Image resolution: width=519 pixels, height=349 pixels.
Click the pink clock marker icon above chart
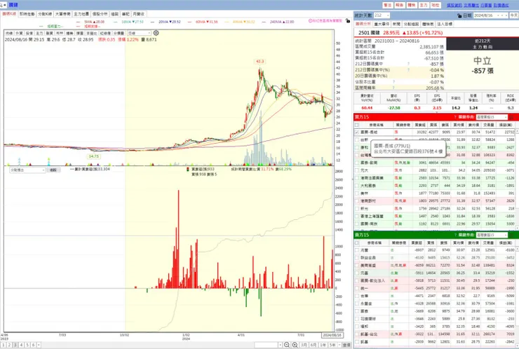pyautogui.click(x=311, y=20)
